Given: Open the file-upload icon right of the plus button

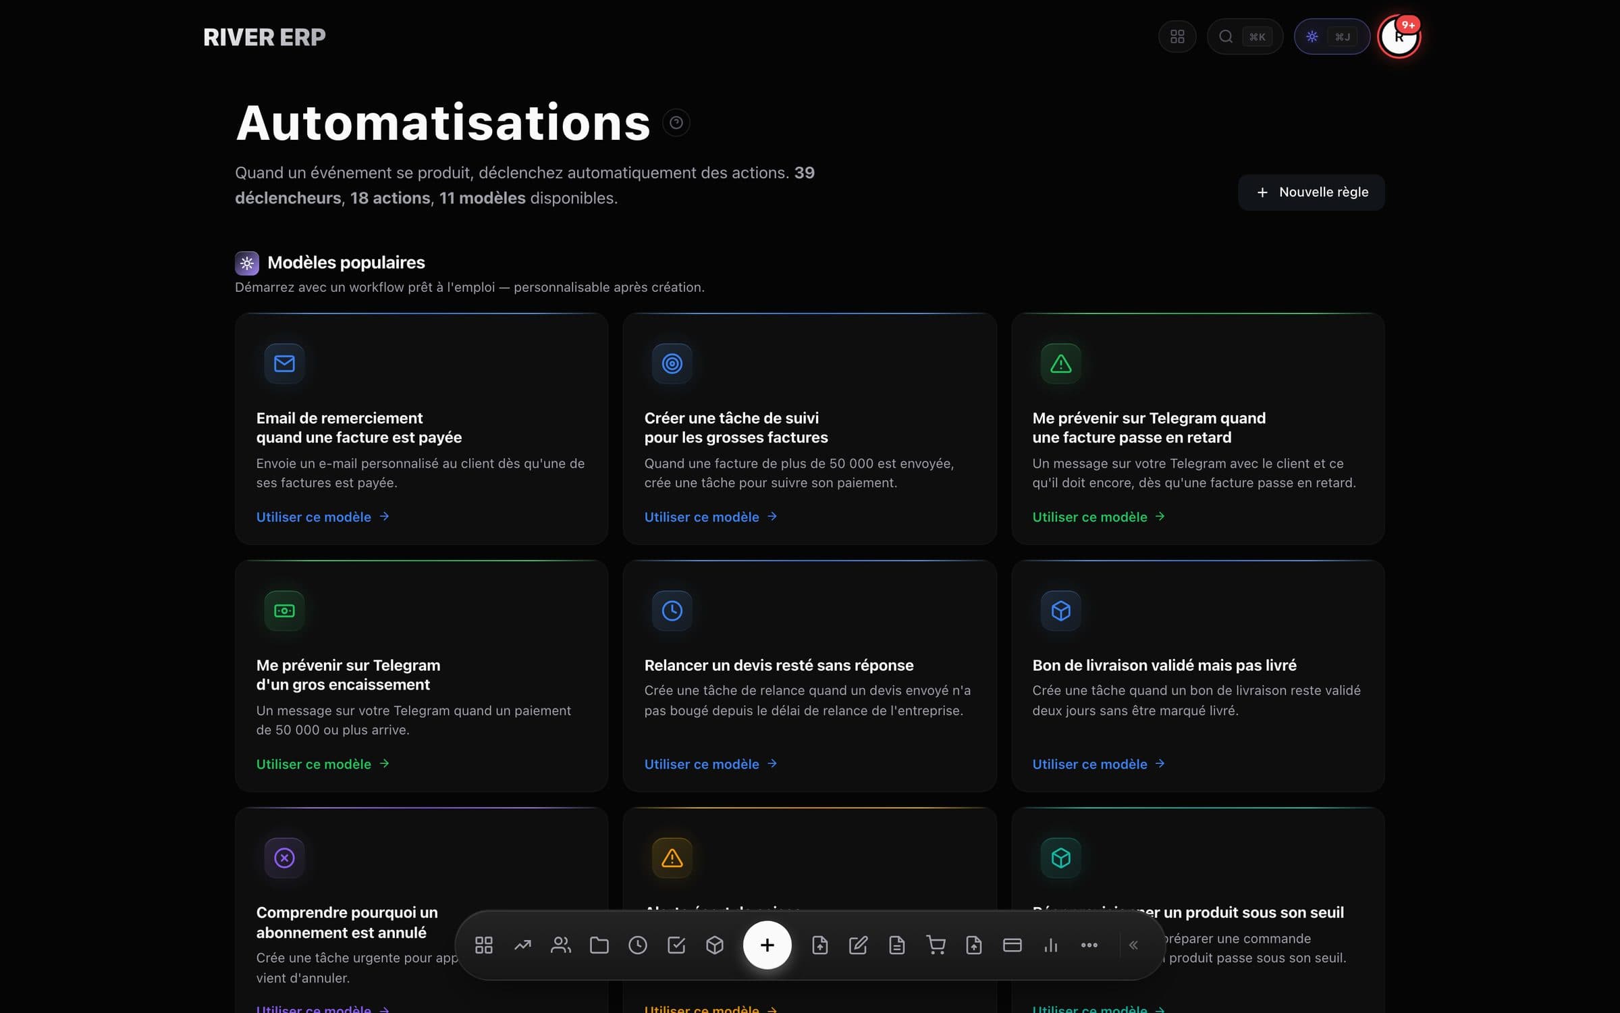Looking at the screenshot, I should tap(819, 945).
